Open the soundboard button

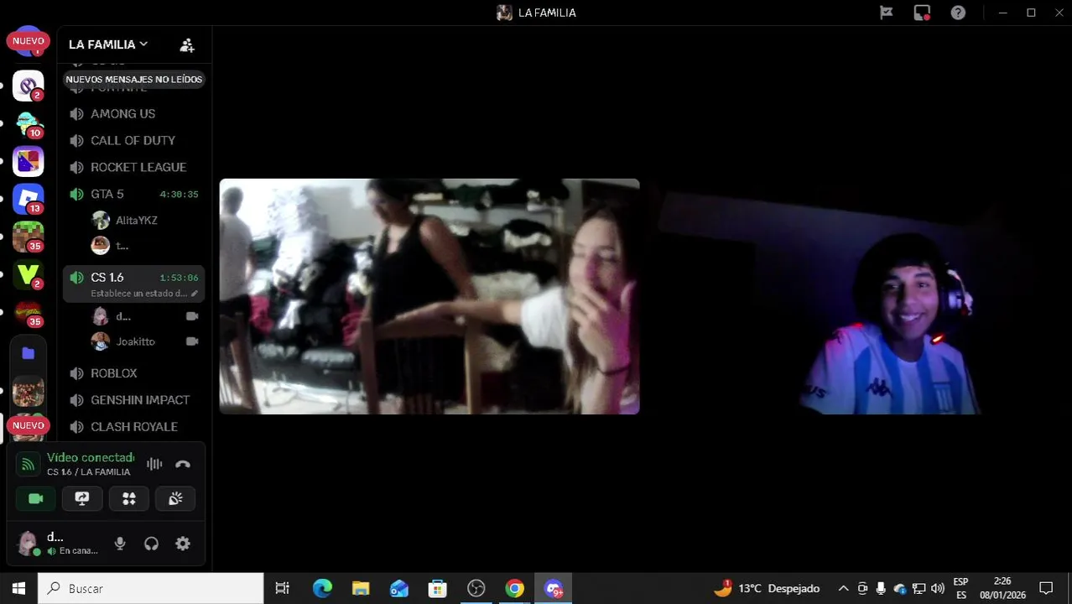point(175,498)
